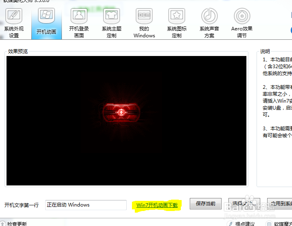The height and width of the screenshot is (226, 292).
Task: Click the 提点建议 pencil icon
Action: pos(231,224)
